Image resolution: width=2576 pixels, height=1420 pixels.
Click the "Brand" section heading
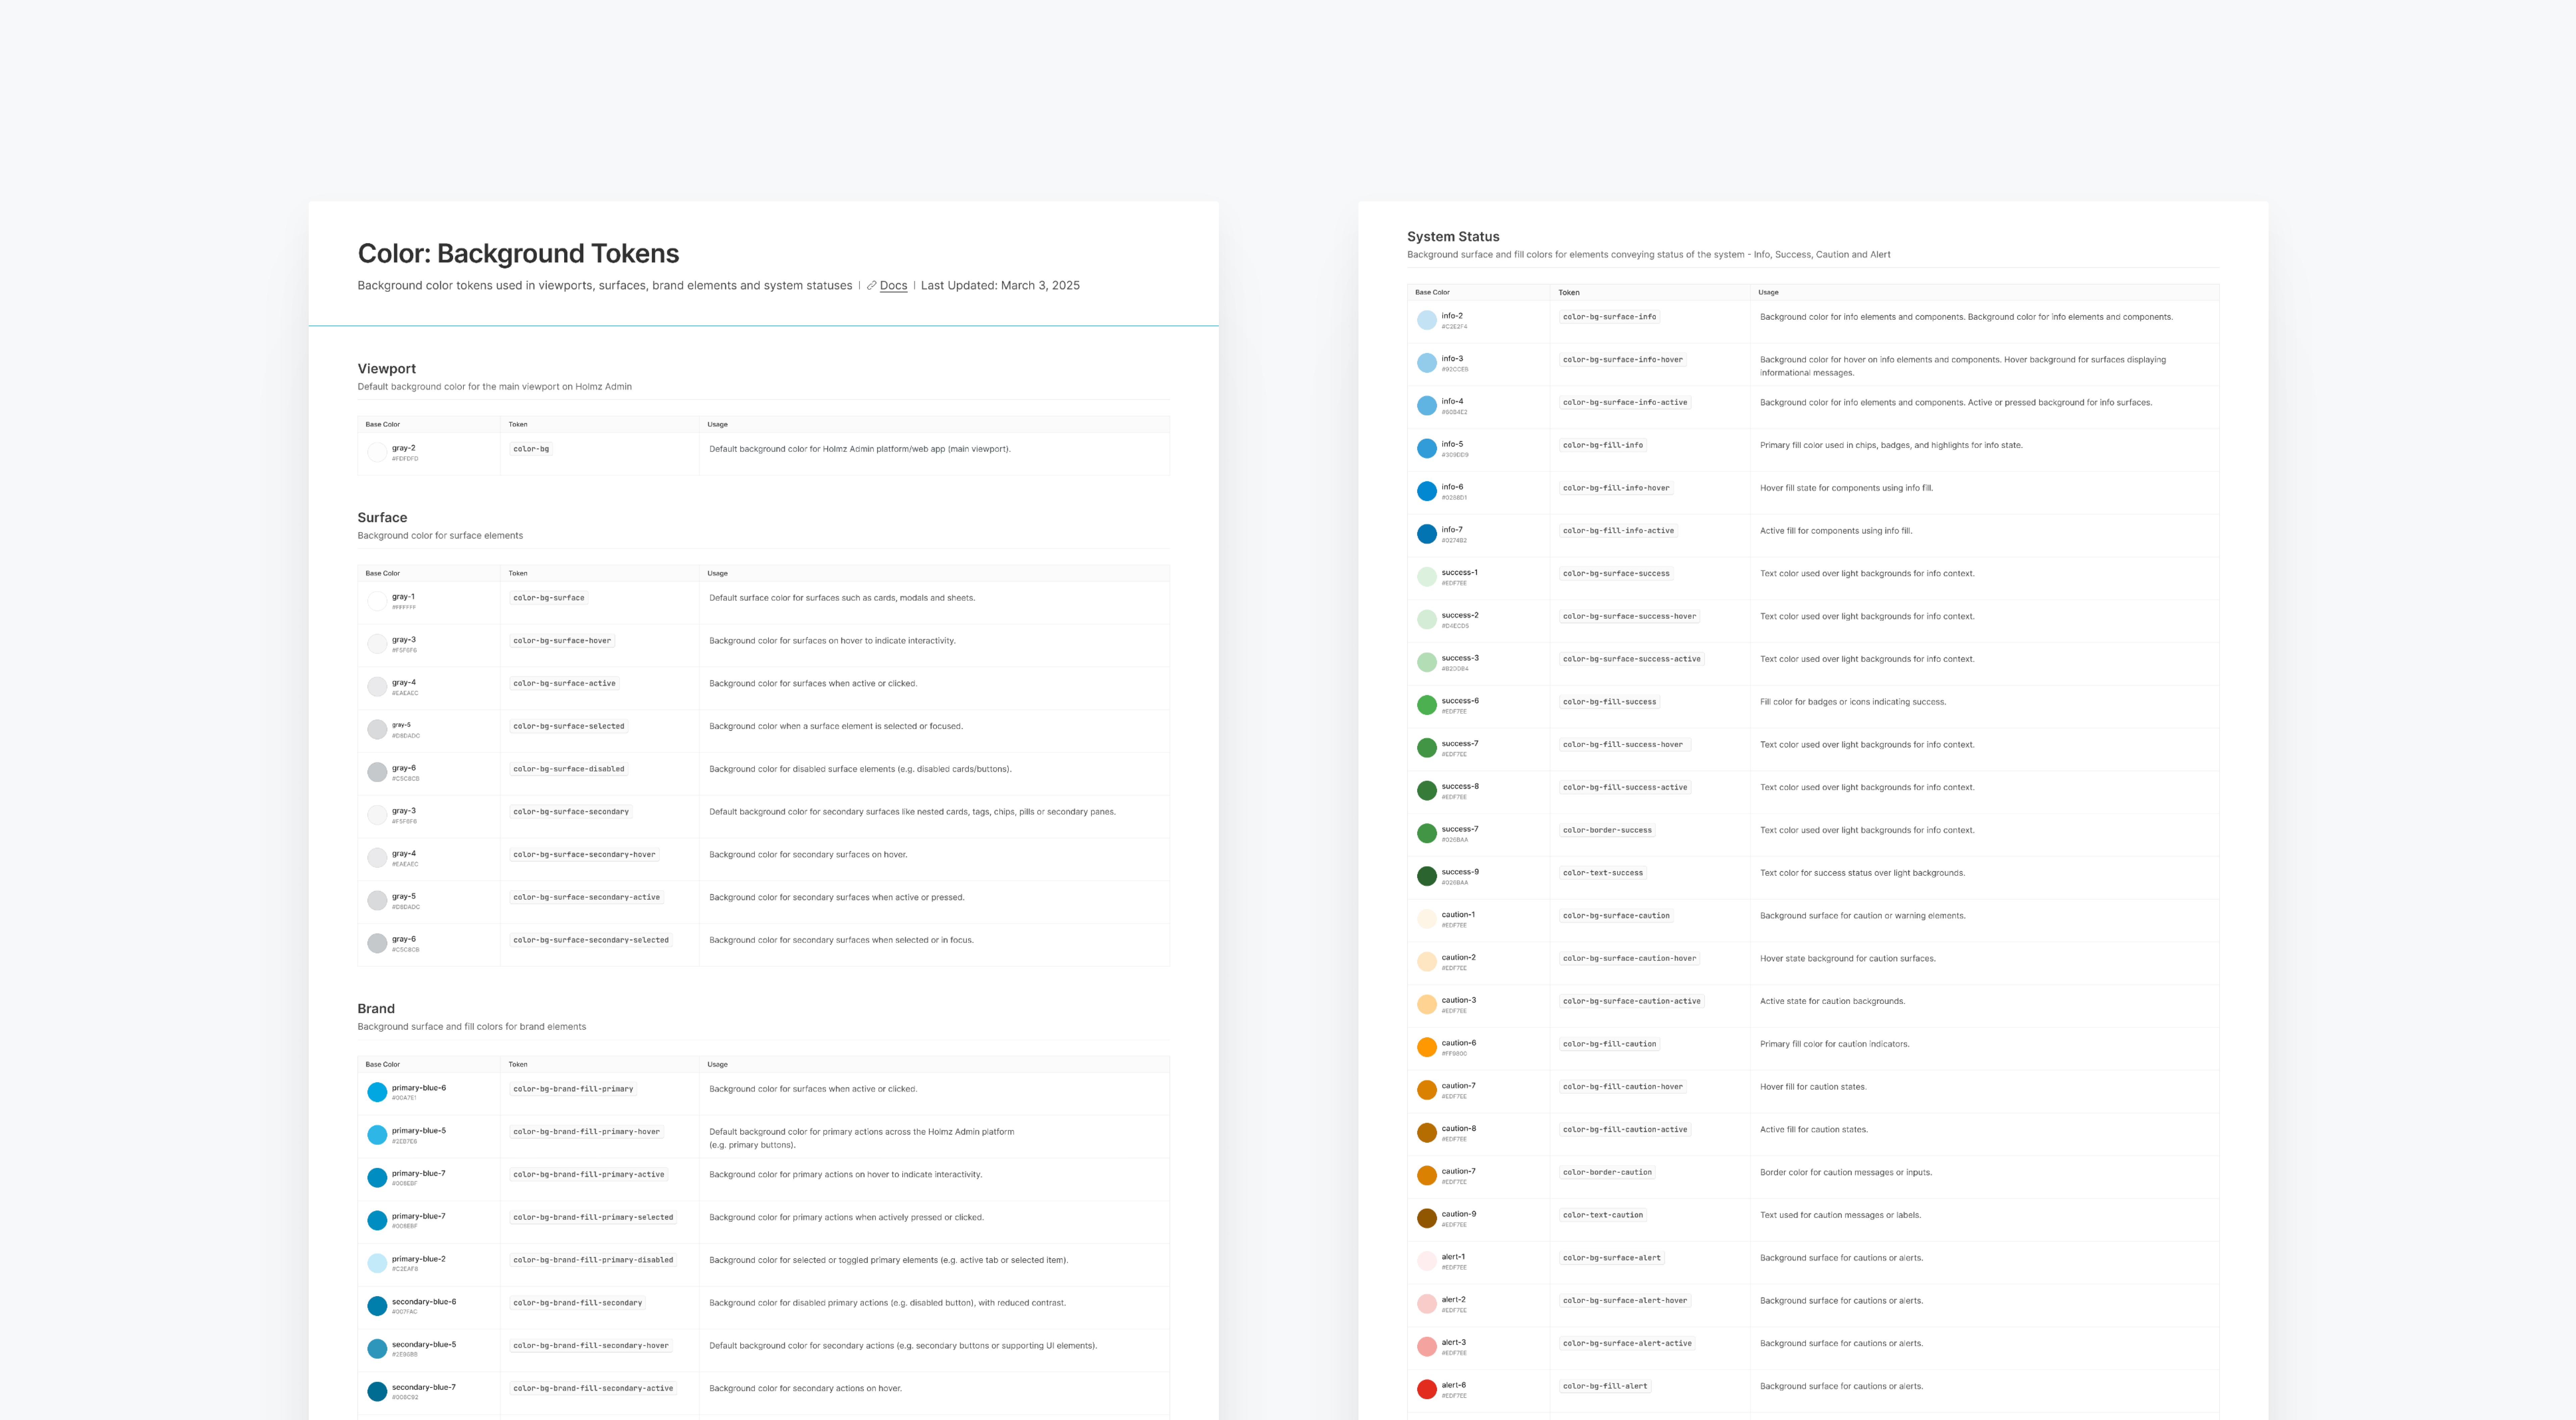(376, 1009)
